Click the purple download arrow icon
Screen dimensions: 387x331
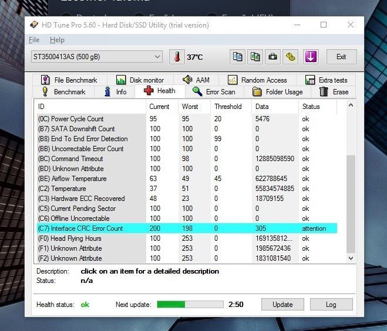311,57
